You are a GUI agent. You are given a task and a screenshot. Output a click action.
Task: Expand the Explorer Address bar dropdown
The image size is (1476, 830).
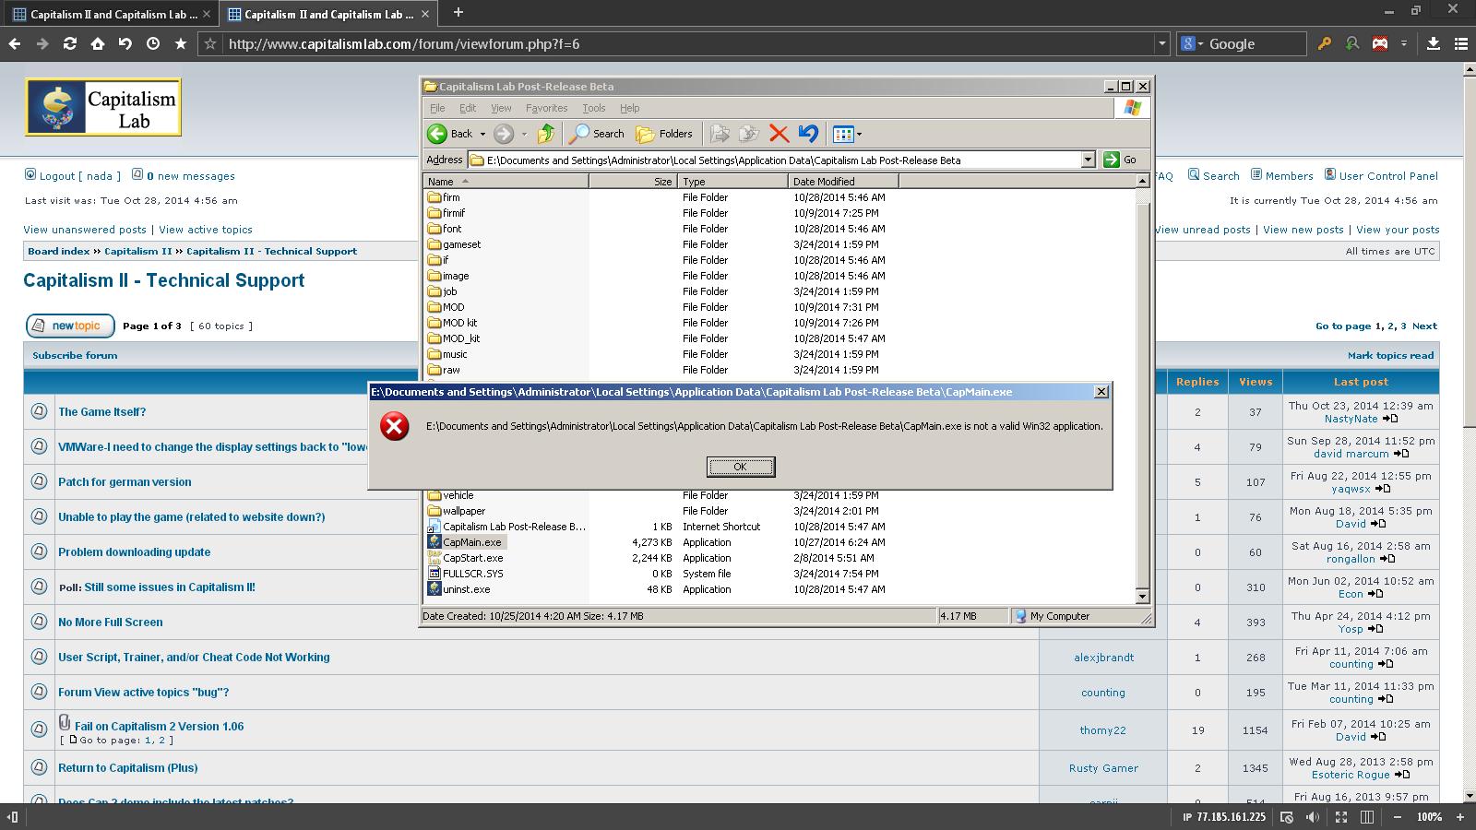1088,160
